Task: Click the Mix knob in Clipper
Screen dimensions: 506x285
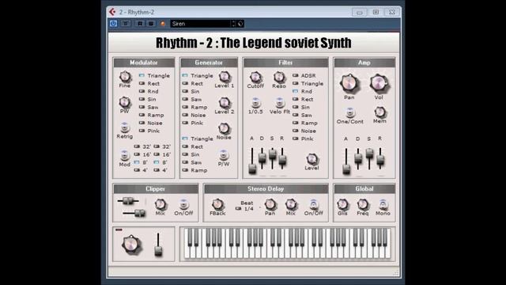Action: point(160,204)
